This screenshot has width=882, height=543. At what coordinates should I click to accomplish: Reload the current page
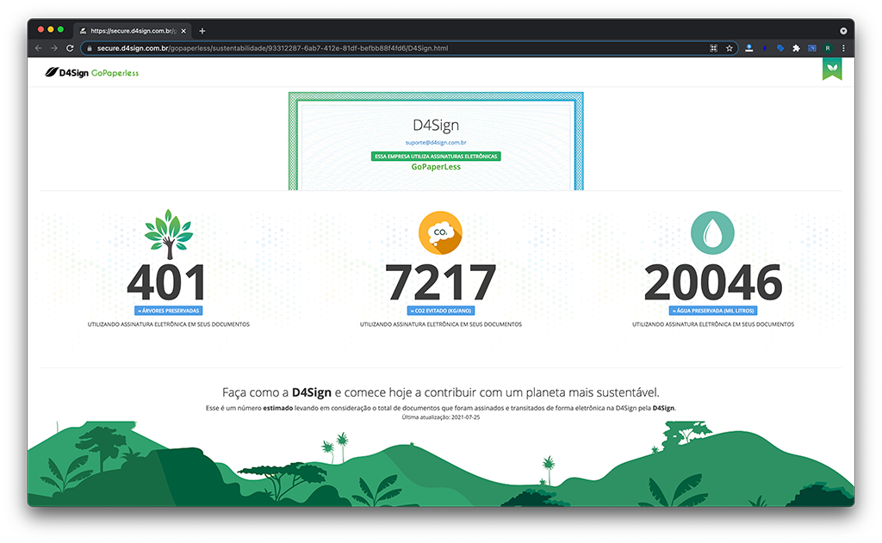click(70, 48)
